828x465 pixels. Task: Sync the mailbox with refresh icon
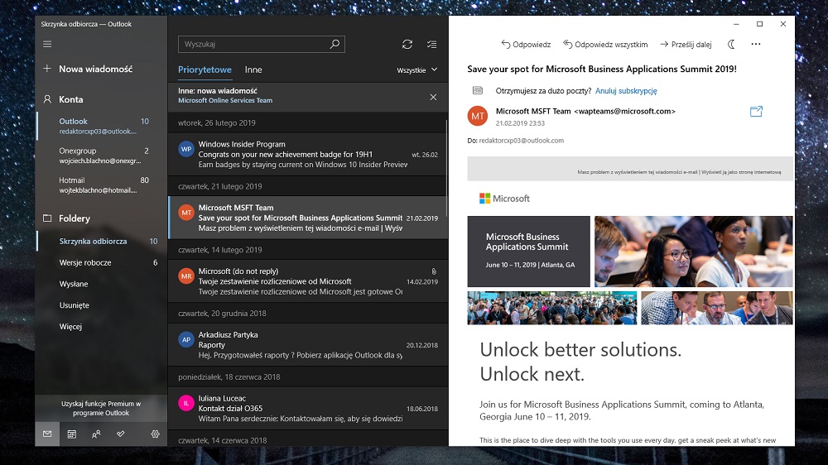pos(407,45)
